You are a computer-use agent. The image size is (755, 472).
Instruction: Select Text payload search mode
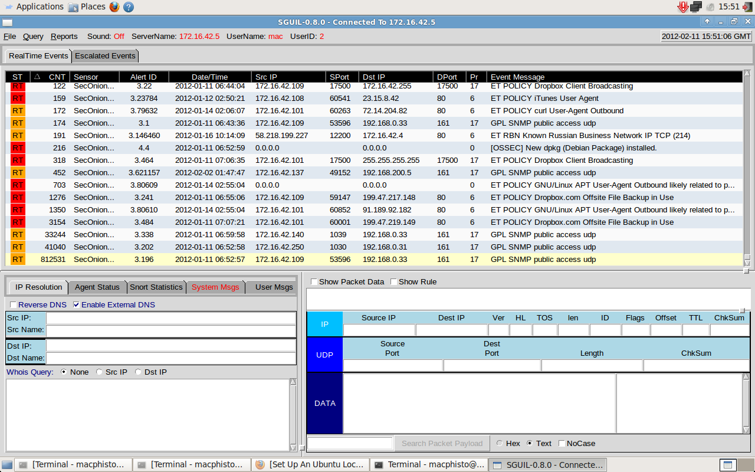pos(529,444)
